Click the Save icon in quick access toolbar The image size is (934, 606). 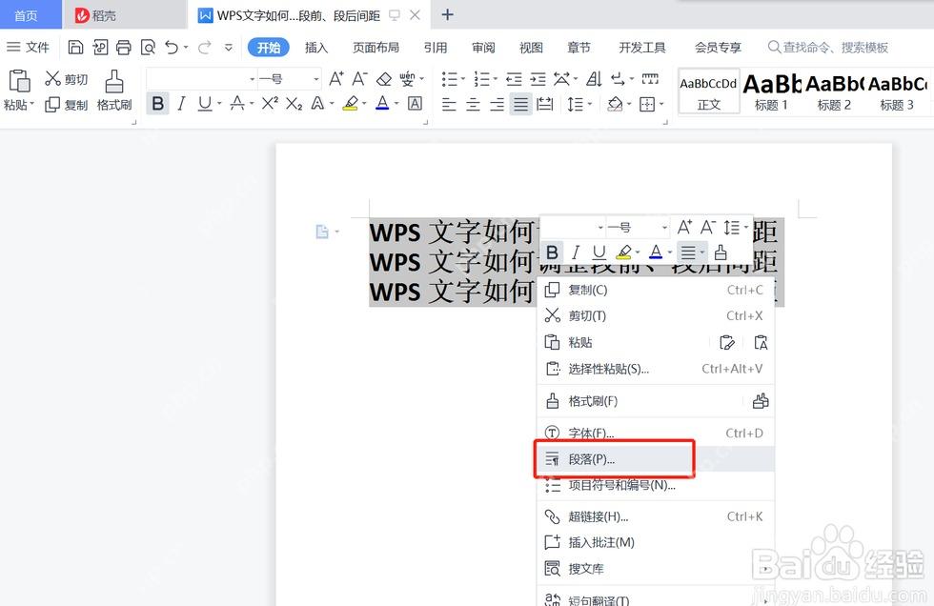coord(75,47)
